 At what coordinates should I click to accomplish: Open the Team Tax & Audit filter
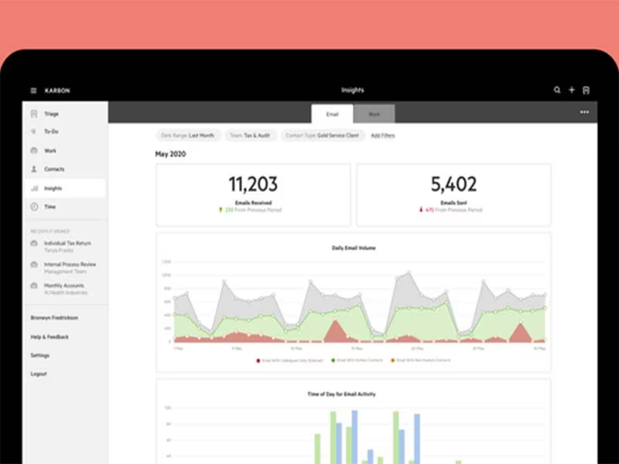pyautogui.click(x=250, y=135)
